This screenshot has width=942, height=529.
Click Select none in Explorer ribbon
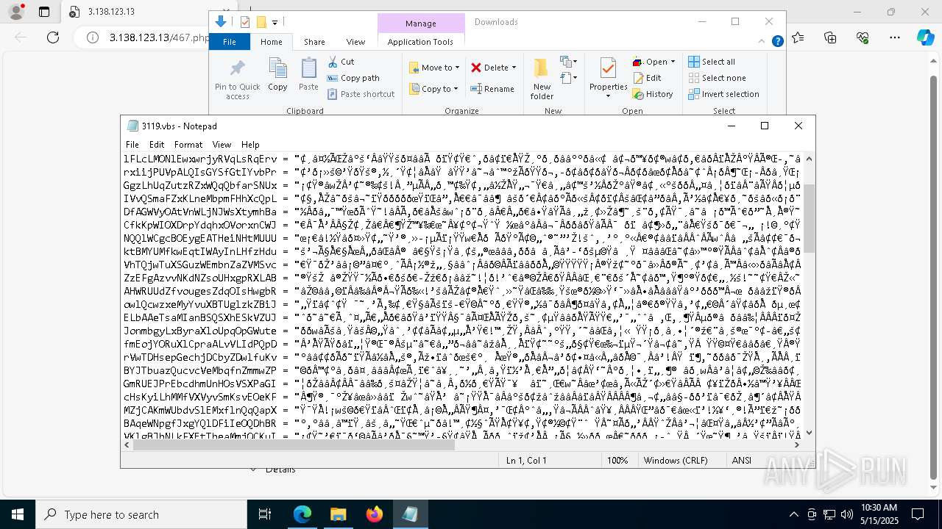(x=717, y=78)
